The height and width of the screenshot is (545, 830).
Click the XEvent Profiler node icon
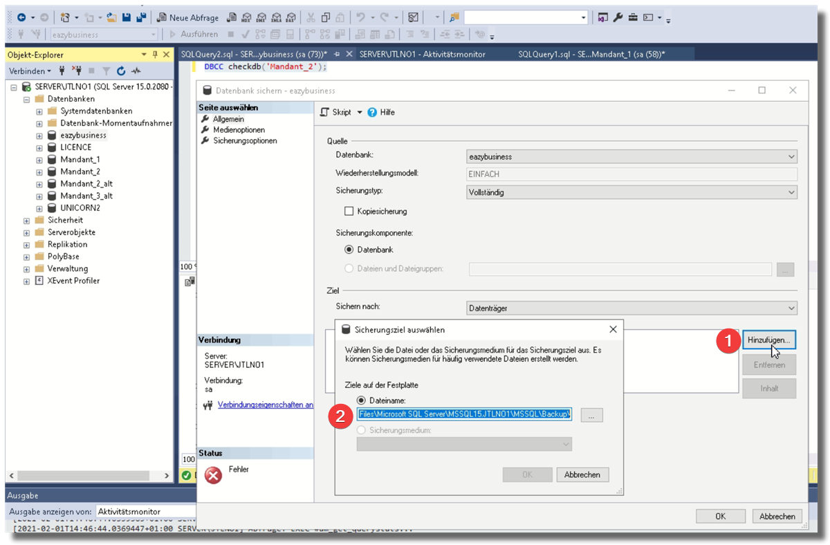click(39, 281)
